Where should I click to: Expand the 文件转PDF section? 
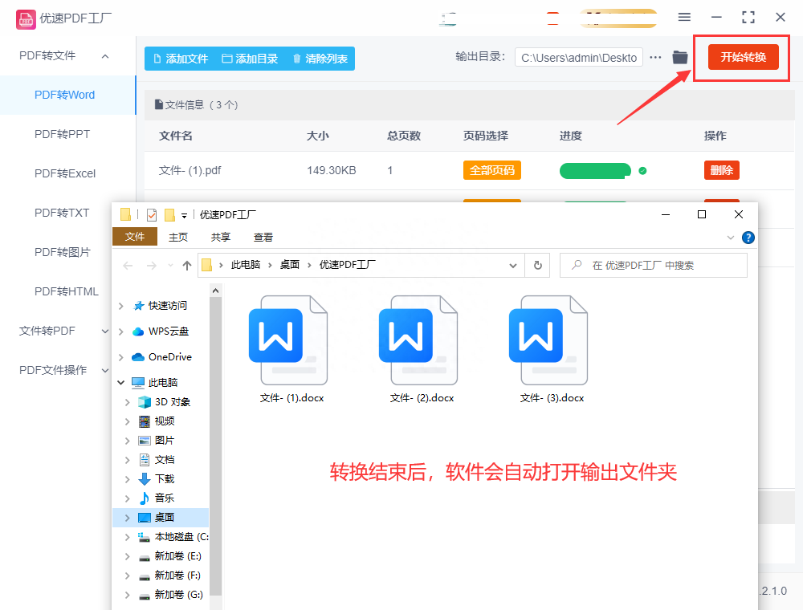pyautogui.click(x=64, y=331)
